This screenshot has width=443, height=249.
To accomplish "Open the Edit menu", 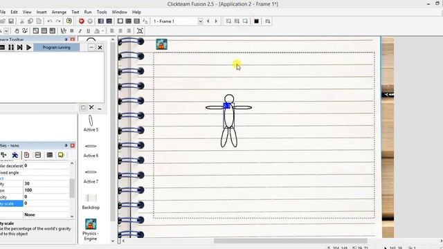I will tap(14, 12).
